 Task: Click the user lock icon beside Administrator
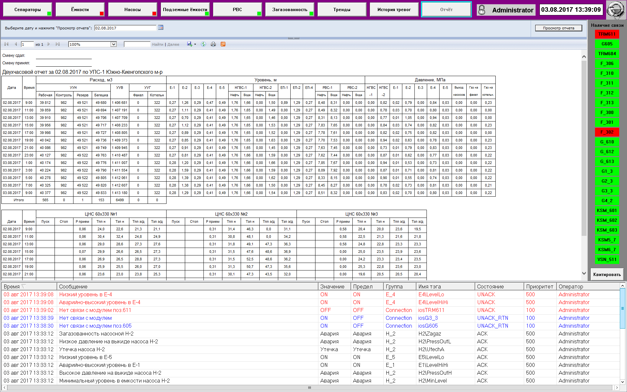[482, 10]
